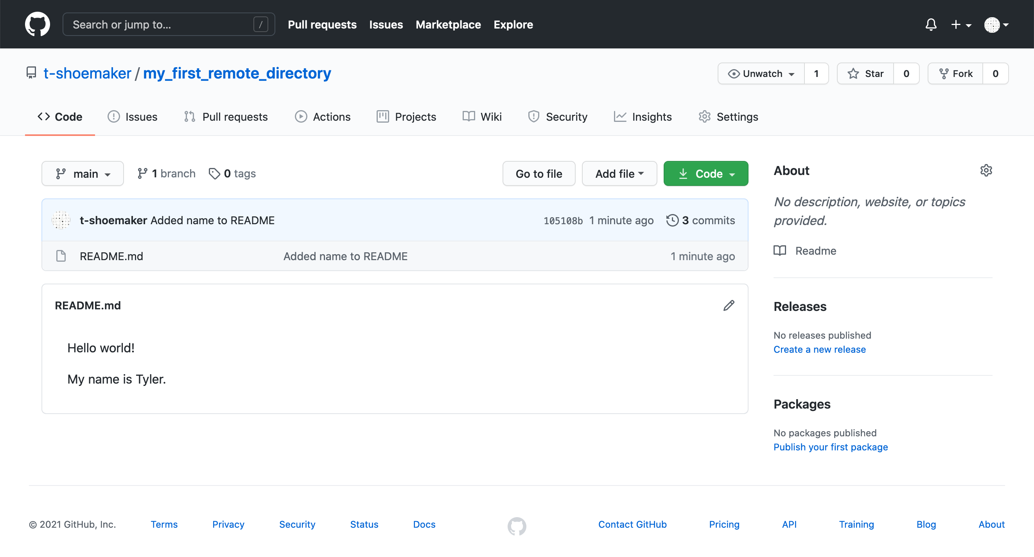
Task: Open the plus create-new menu
Action: tap(961, 25)
